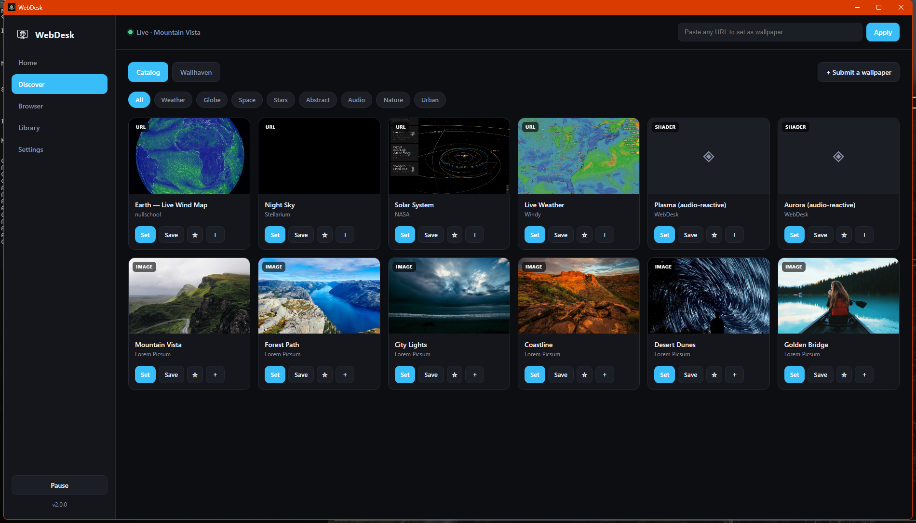The width and height of the screenshot is (916, 523).
Task: Set Golden Bridge as wallpaper
Action: click(x=795, y=375)
